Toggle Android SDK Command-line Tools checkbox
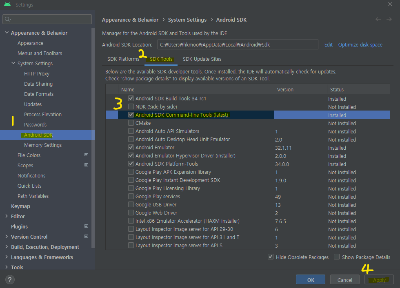 click(131, 115)
